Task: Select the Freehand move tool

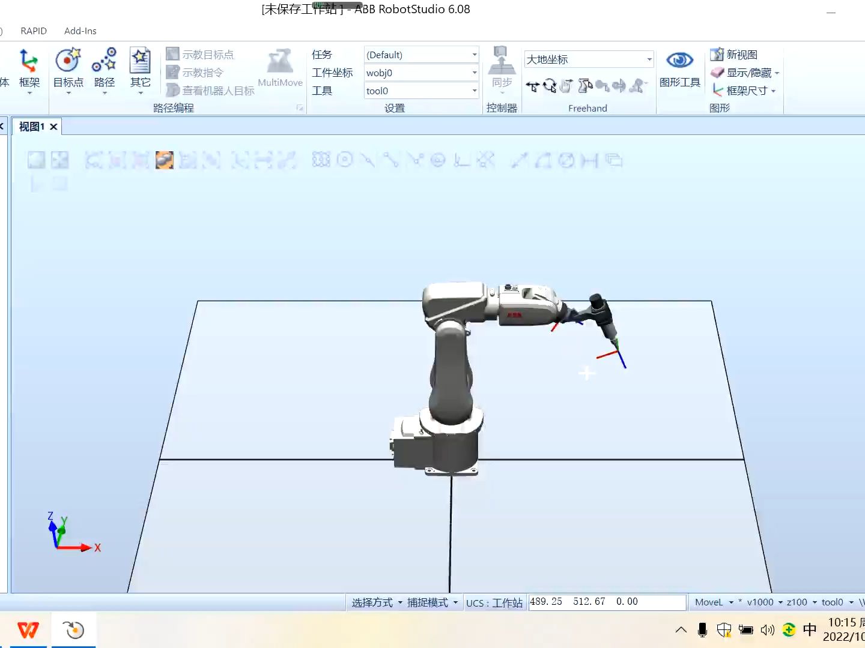Action: tap(532, 86)
